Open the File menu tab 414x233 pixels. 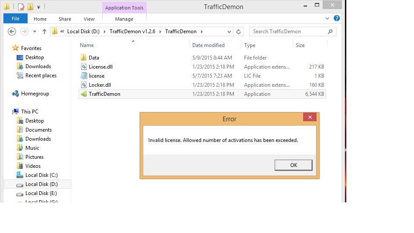click(16, 19)
